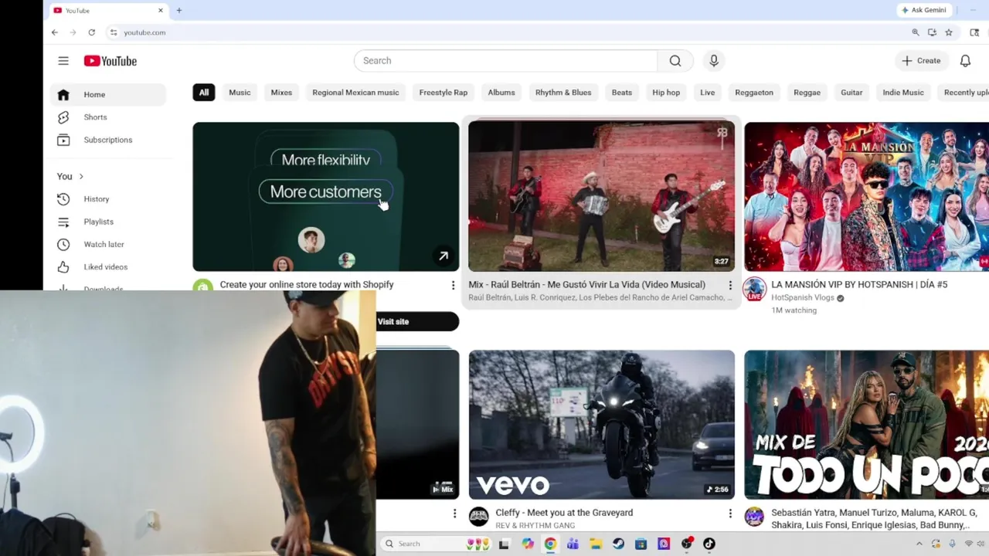Open the Shorts sidebar entry

[108, 117]
